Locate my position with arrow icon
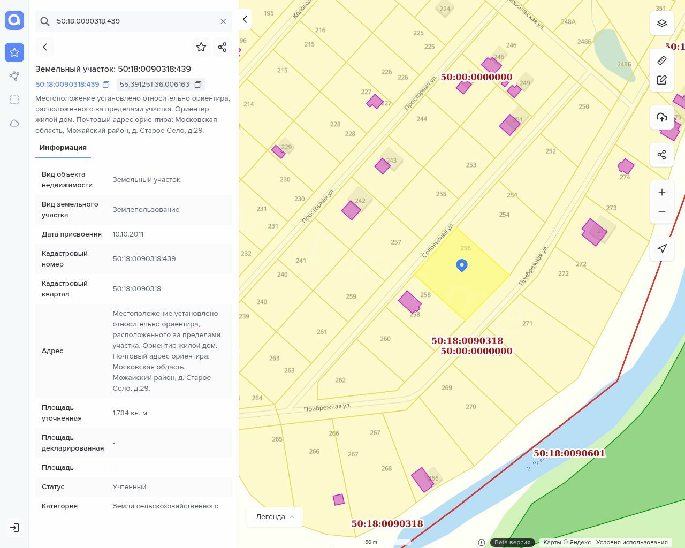The image size is (685, 548). [x=661, y=248]
